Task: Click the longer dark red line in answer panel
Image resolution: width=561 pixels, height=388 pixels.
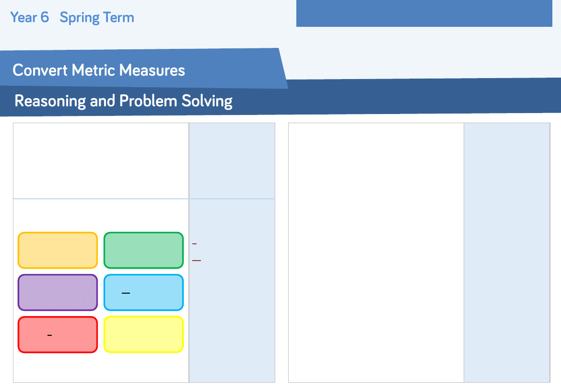Action: 196,261
